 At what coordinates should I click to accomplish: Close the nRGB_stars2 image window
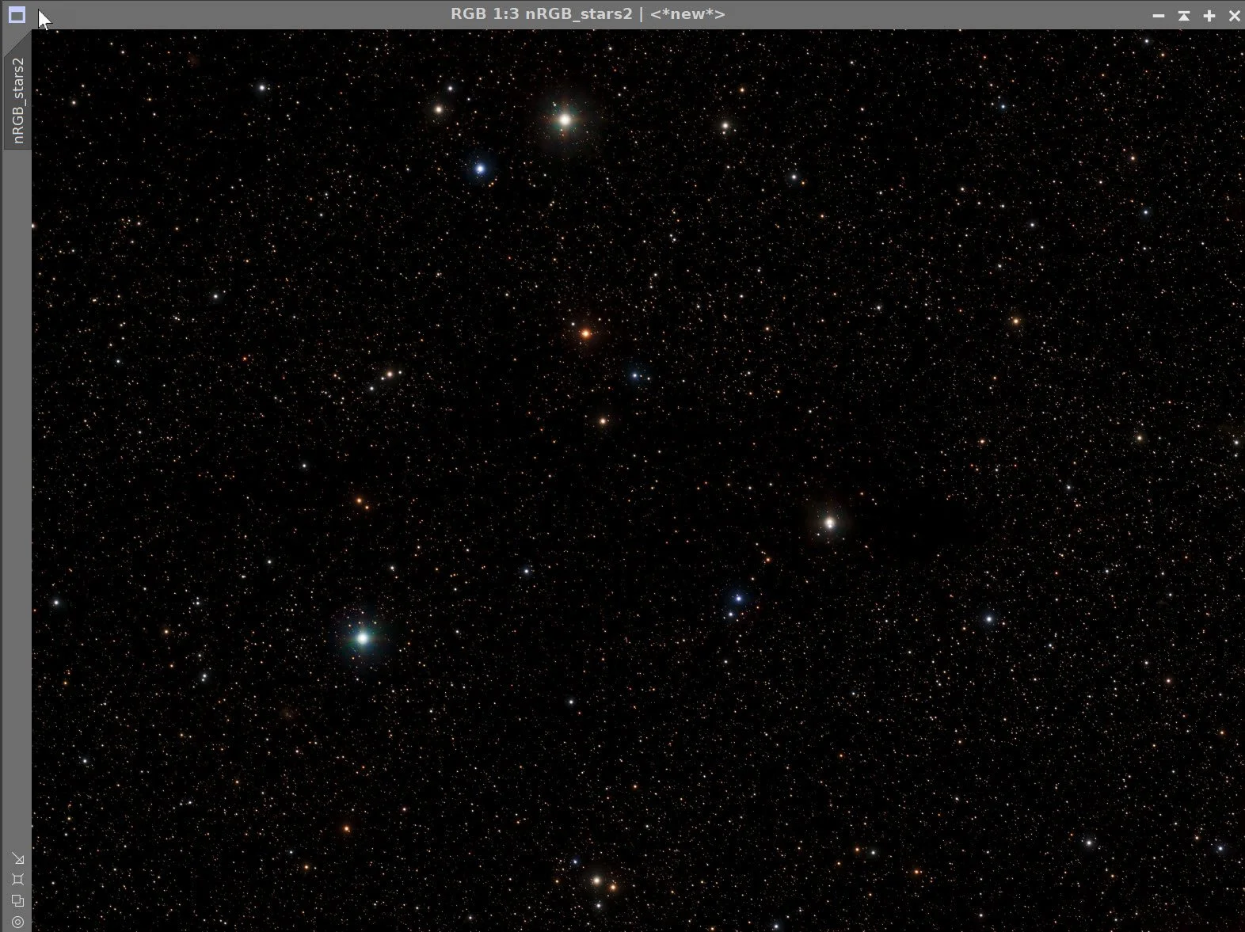[x=1234, y=15]
